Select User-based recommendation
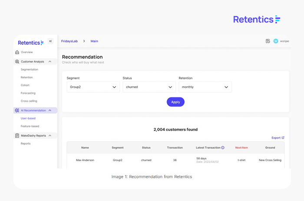The image size is (304, 201). [28, 118]
